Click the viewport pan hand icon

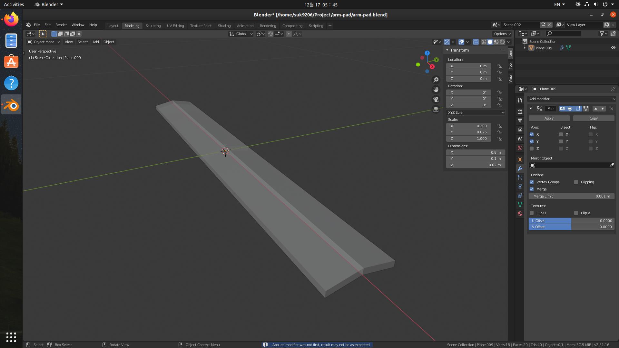[436, 90]
